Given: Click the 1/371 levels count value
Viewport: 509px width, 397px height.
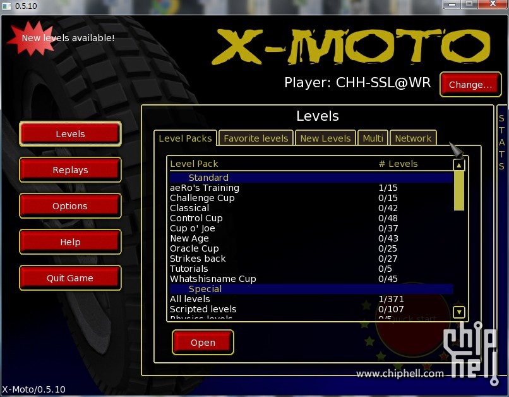Looking at the screenshot, I should pos(391,299).
